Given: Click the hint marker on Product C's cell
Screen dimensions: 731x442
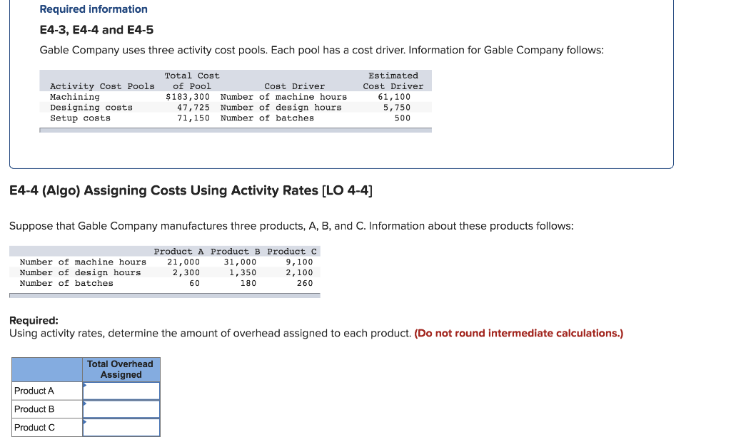Looking at the screenshot, I should pyautogui.click(x=85, y=423).
